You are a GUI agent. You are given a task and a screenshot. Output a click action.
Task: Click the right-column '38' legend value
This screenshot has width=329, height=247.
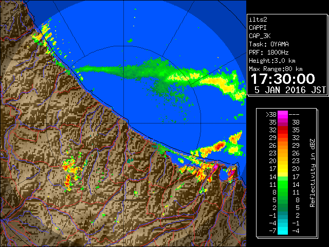tap(296, 122)
